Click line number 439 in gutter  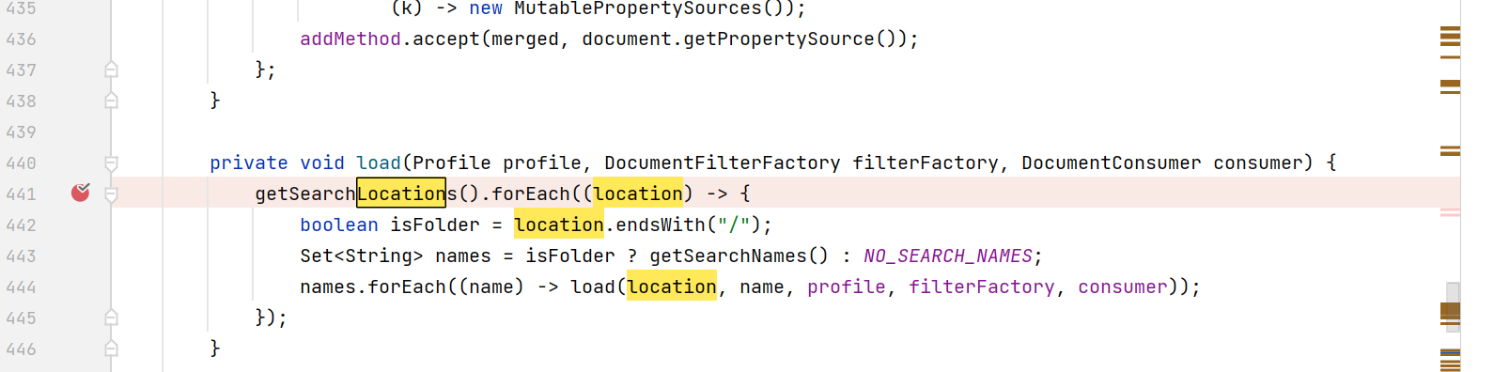click(21, 132)
